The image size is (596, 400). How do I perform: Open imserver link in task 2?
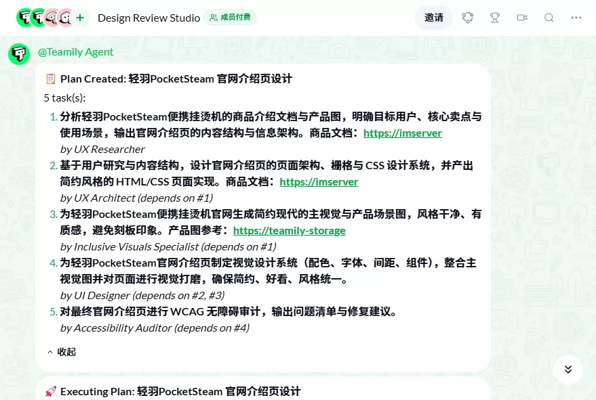[x=319, y=182]
